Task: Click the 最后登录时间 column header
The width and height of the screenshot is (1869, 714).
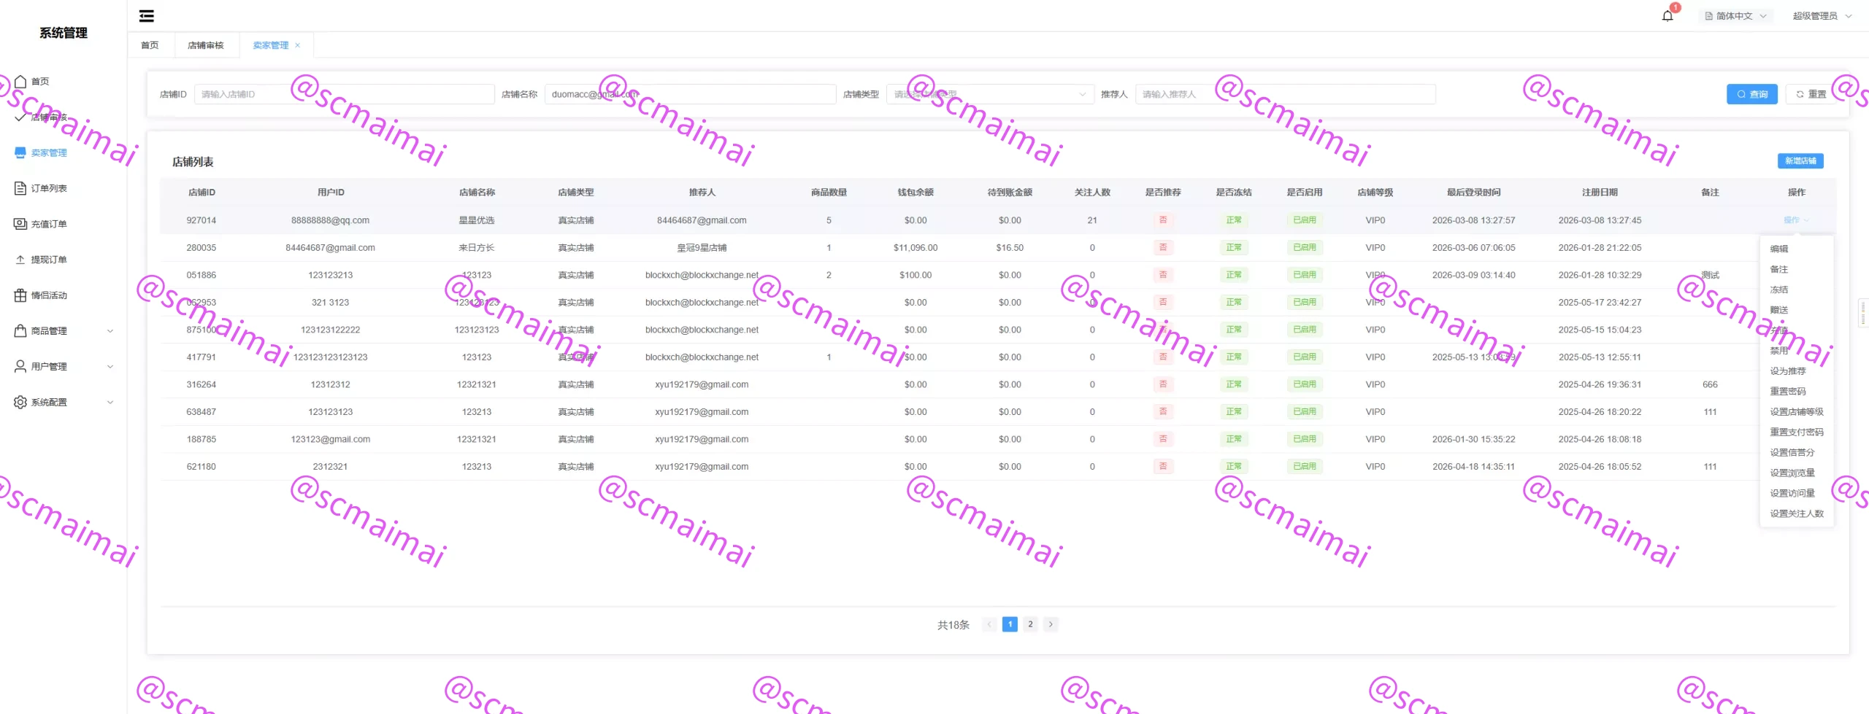Action: coord(1473,193)
